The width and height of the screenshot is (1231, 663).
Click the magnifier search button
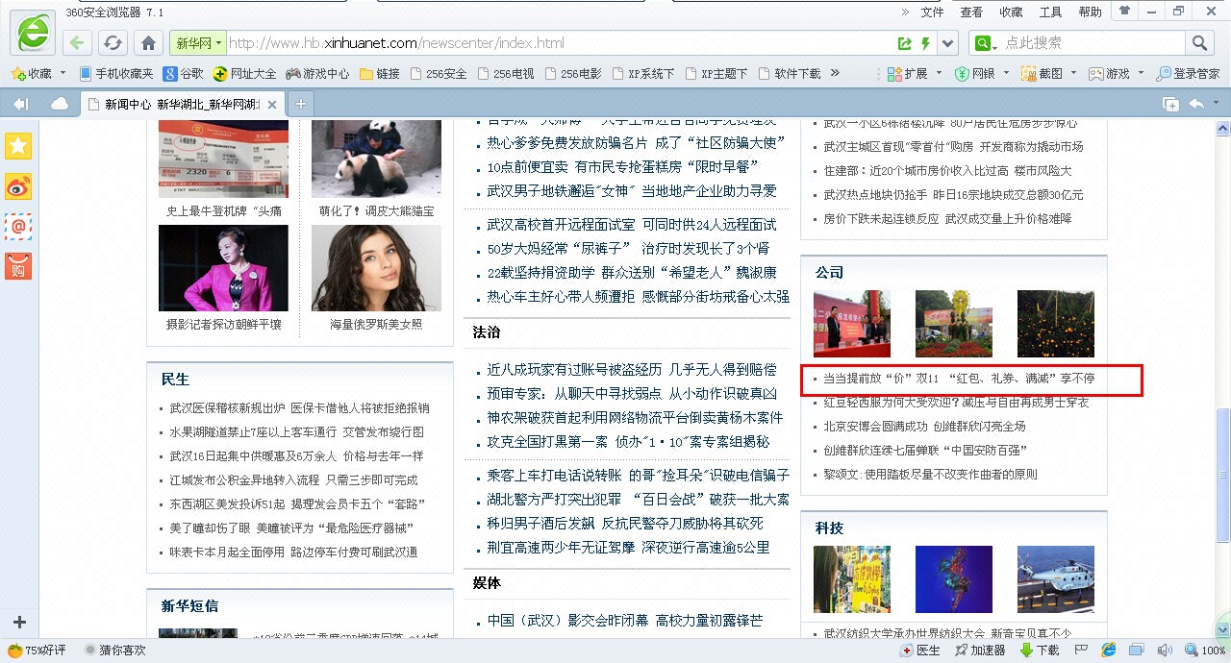pos(1198,43)
